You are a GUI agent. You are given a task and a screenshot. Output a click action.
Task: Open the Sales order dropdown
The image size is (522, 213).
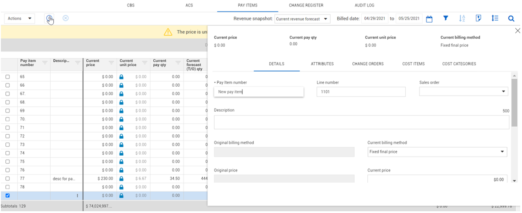(464, 91)
